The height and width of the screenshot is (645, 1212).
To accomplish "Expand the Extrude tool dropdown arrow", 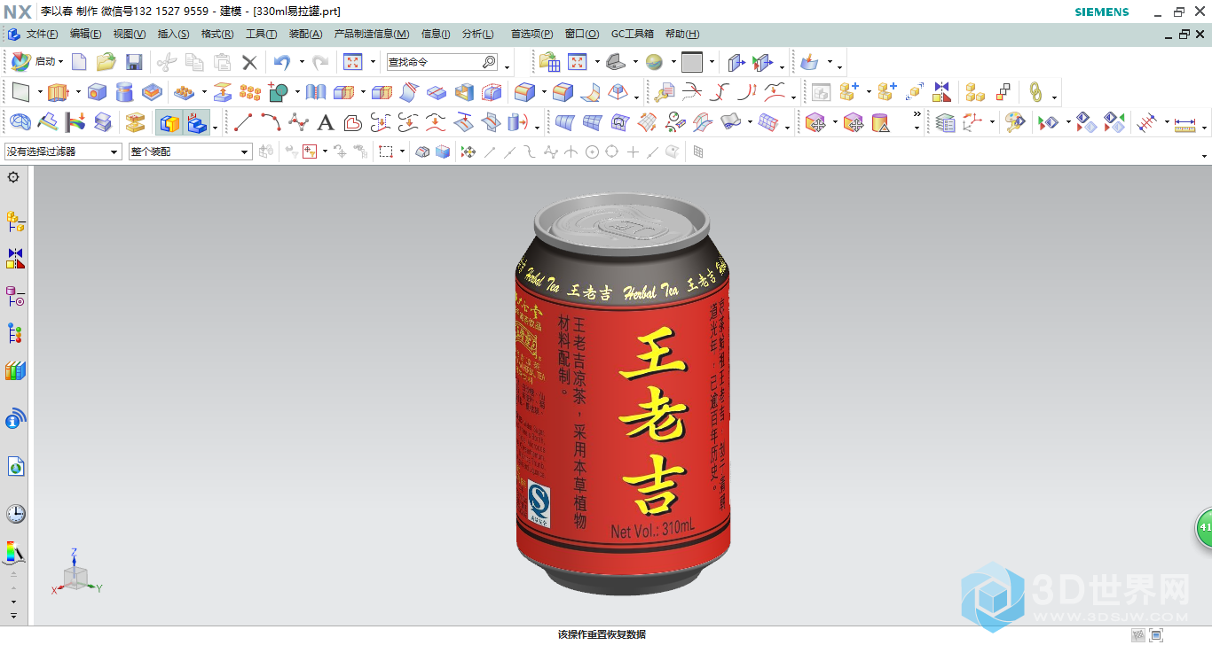I will pos(78,92).
